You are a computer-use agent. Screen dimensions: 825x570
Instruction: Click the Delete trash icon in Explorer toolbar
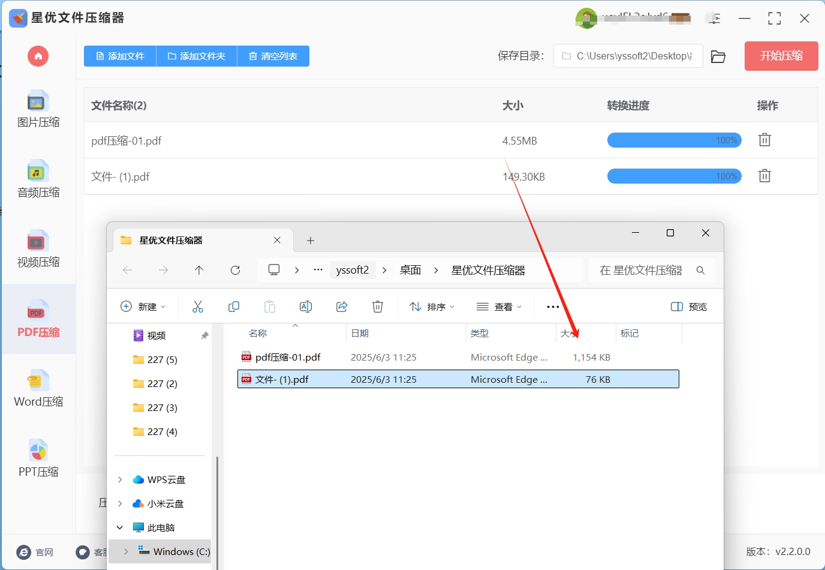(378, 307)
